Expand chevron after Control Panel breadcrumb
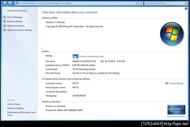 click(x=37, y=3)
